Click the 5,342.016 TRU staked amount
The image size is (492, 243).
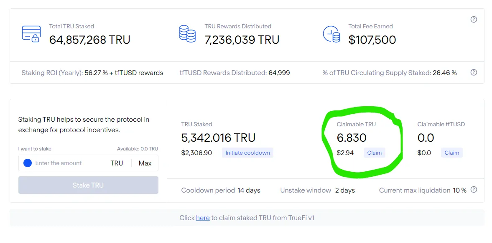(218, 138)
